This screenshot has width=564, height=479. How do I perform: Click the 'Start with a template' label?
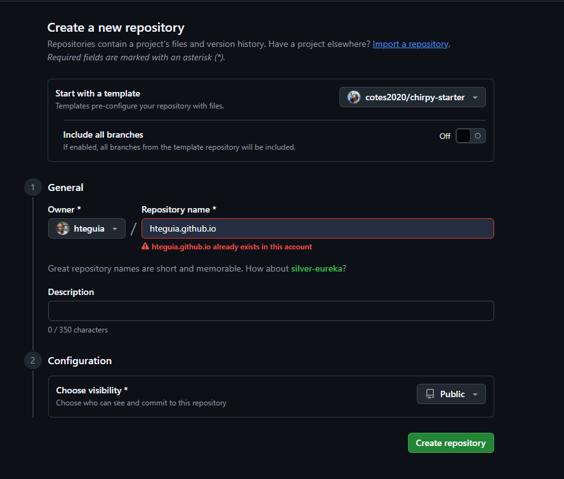pos(98,93)
